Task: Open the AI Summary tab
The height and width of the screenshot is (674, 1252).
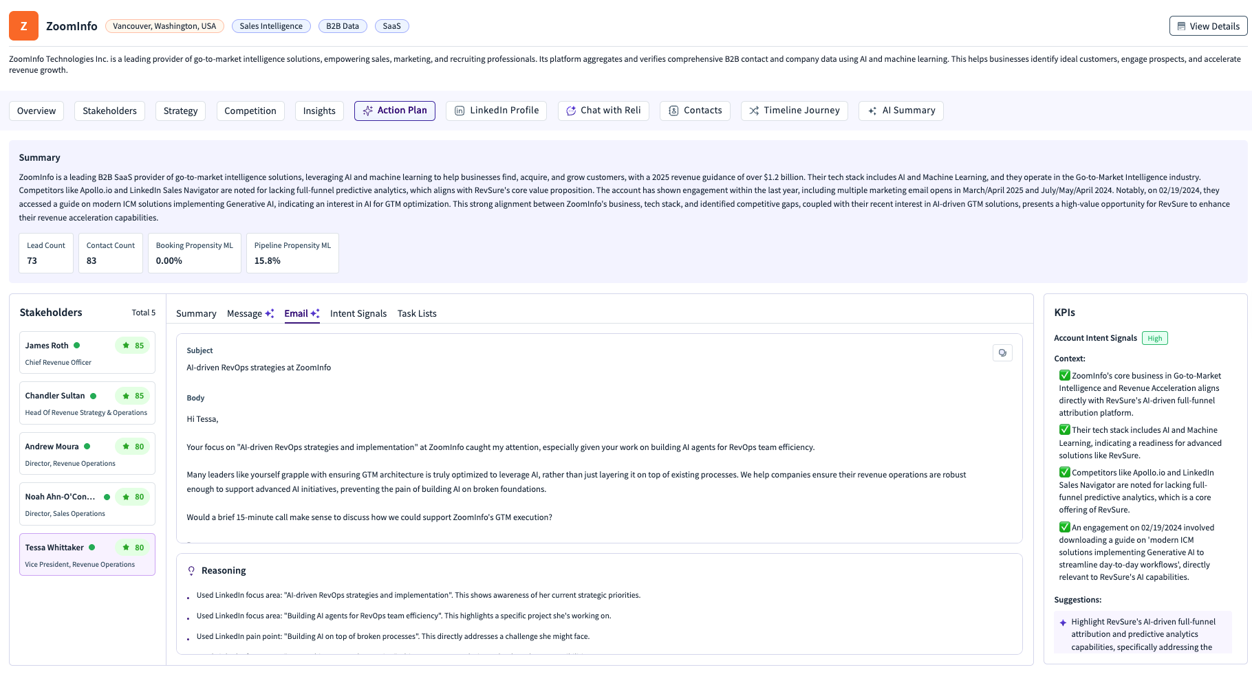Action: 901,111
